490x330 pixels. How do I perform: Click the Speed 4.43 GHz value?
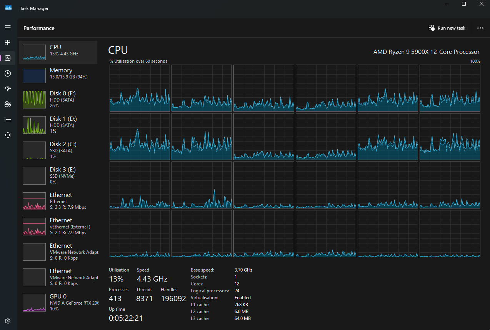pos(152,279)
